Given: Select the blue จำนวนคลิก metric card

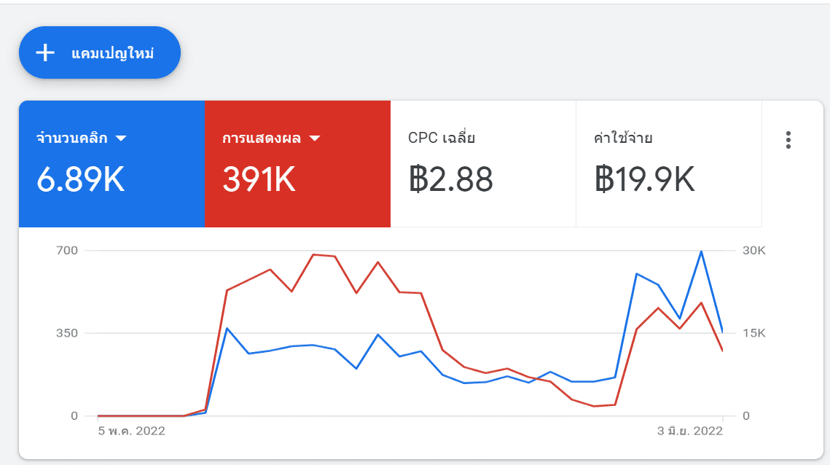Looking at the screenshot, I should [x=111, y=164].
